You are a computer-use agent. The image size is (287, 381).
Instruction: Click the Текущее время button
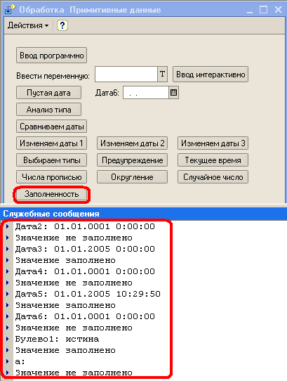click(x=213, y=160)
